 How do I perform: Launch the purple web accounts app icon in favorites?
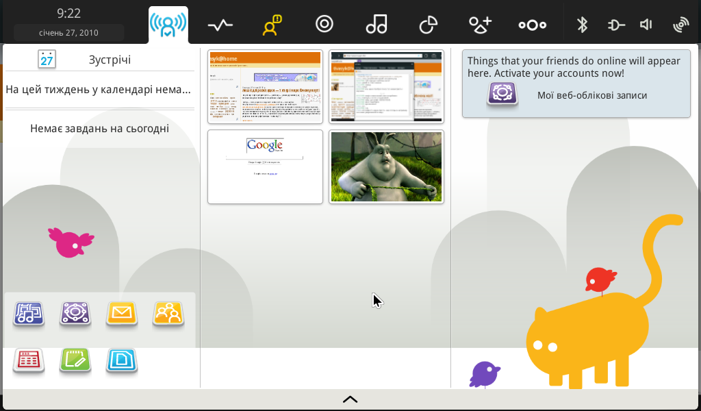tap(75, 314)
